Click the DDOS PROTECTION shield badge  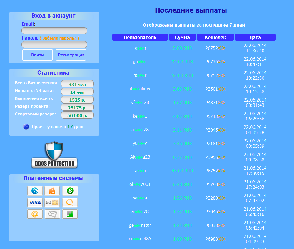[54, 155]
